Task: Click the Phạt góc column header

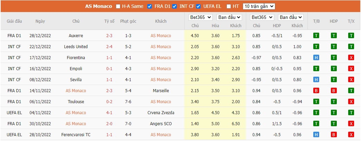Action: [128, 21]
